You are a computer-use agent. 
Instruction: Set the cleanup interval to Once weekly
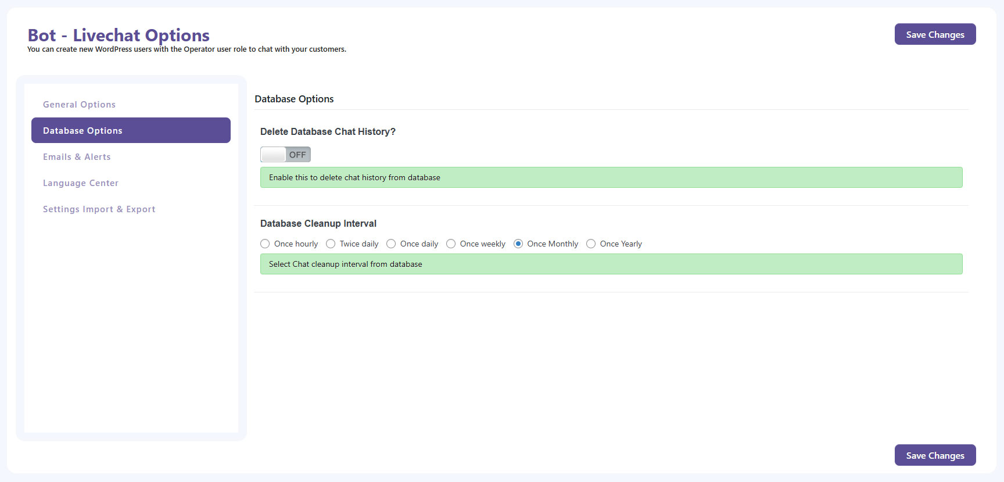coord(451,244)
